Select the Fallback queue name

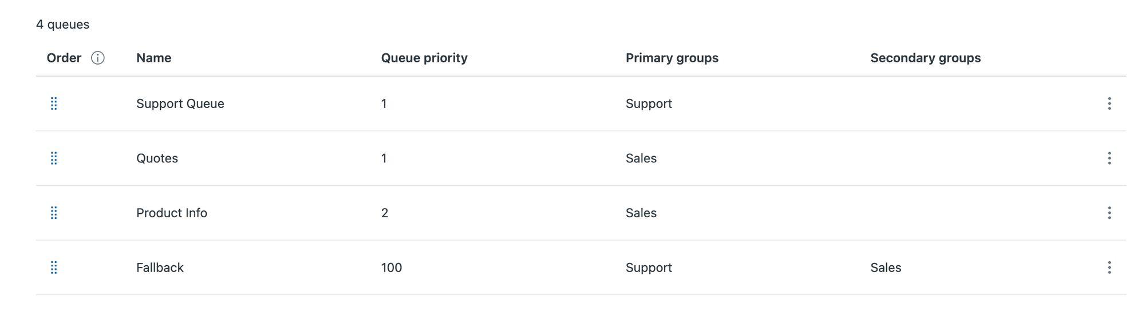click(160, 268)
